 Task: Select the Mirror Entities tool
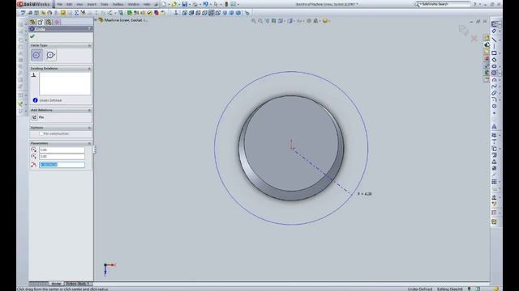point(494,162)
